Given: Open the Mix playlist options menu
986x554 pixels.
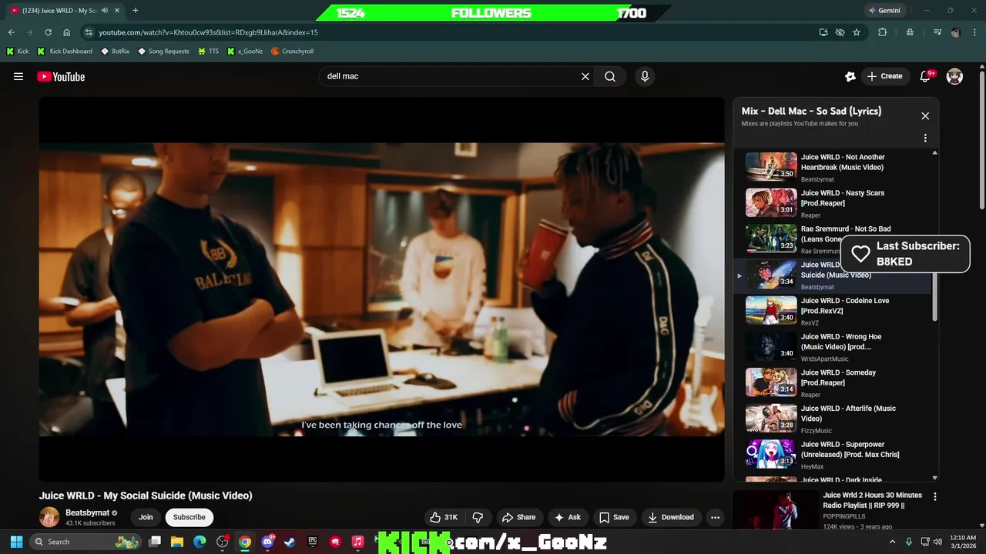Looking at the screenshot, I should tap(925, 138).
